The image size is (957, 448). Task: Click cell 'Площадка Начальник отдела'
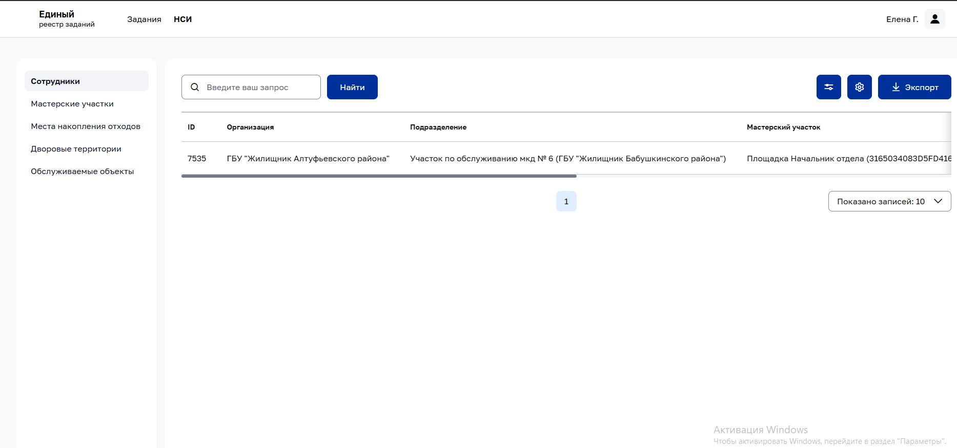pyautogui.click(x=849, y=158)
